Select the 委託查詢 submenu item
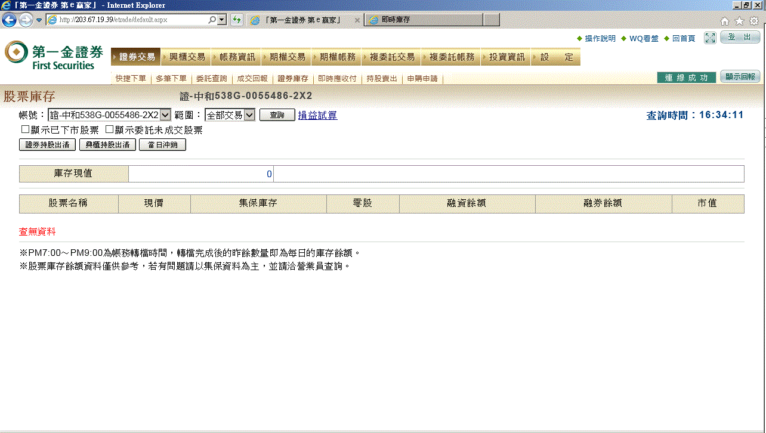Image resolution: width=766 pixels, height=433 pixels. (x=212, y=79)
